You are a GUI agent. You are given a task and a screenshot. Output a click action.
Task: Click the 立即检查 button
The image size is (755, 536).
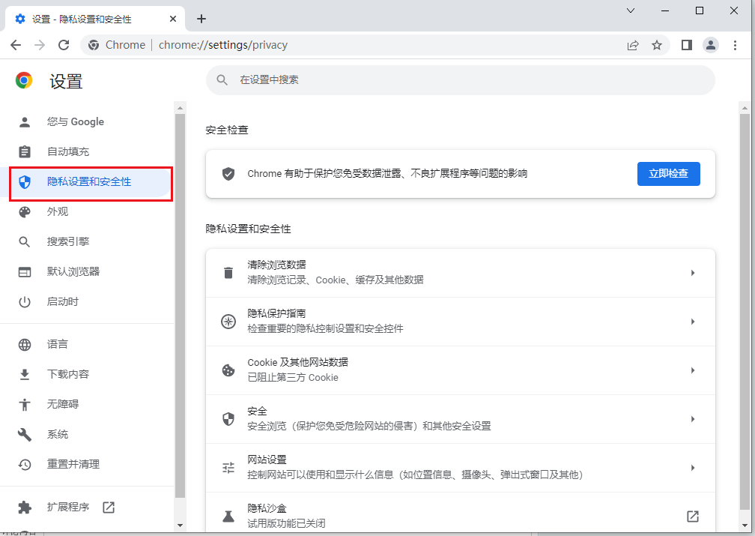pyautogui.click(x=668, y=173)
